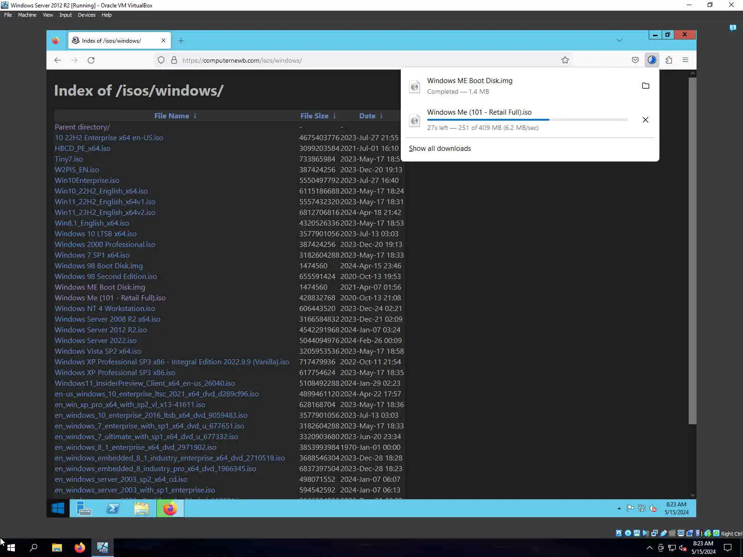
Task: Click the date 2024-Feb-26 00:09 cell
Action: coord(371,341)
